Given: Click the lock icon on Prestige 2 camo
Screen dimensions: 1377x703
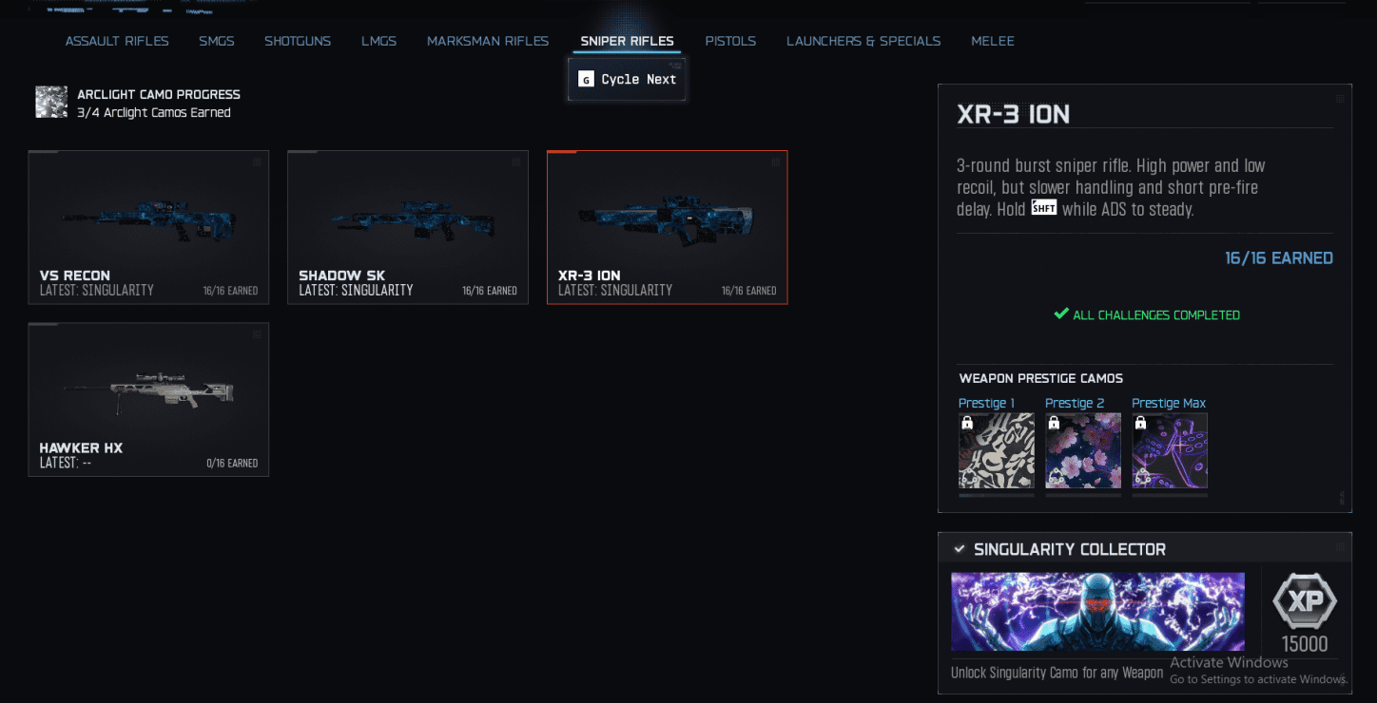Looking at the screenshot, I should point(1054,423).
